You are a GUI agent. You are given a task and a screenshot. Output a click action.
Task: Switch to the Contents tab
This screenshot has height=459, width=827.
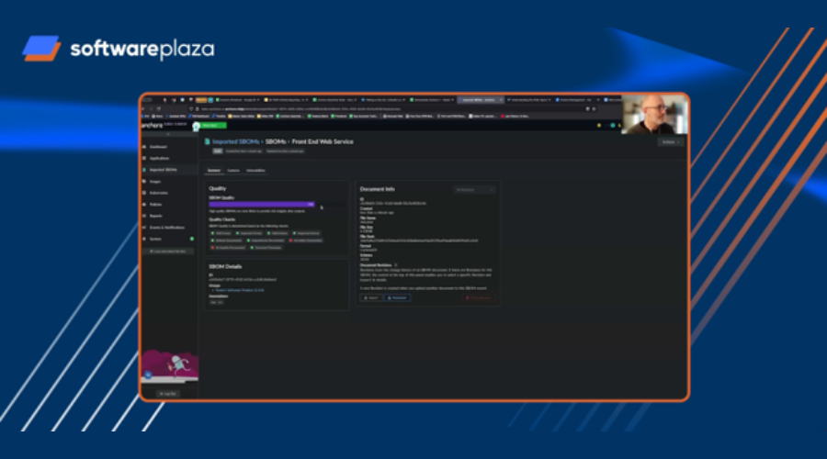click(233, 170)
